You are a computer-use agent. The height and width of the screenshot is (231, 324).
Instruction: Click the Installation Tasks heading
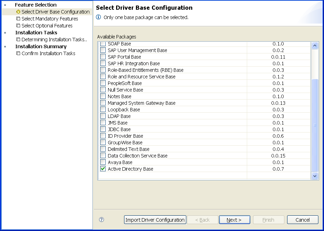point(36,33)
